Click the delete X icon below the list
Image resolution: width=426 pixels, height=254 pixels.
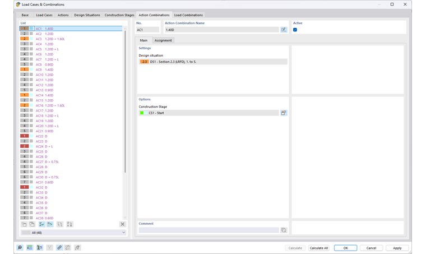tap(123, 224)
